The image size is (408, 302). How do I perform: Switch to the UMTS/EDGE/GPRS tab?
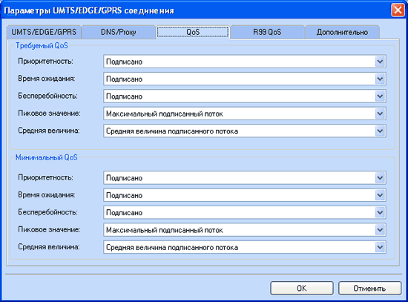point(44,33)
